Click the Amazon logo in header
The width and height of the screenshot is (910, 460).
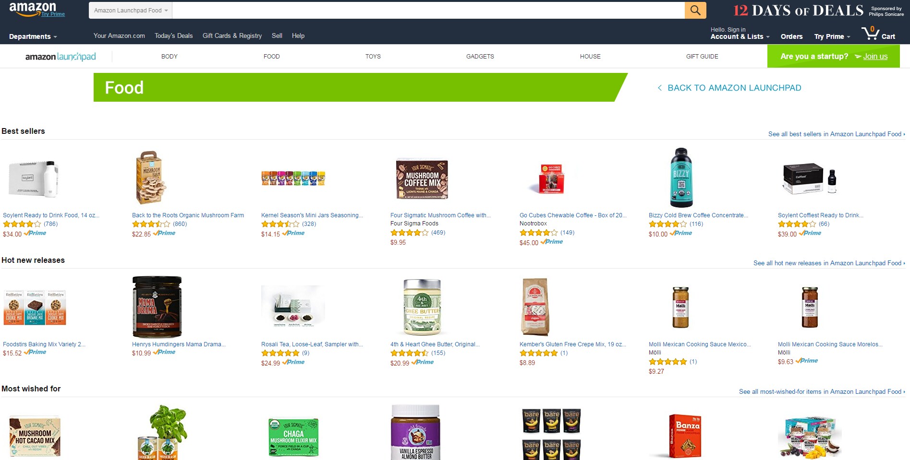click(33, 9)
